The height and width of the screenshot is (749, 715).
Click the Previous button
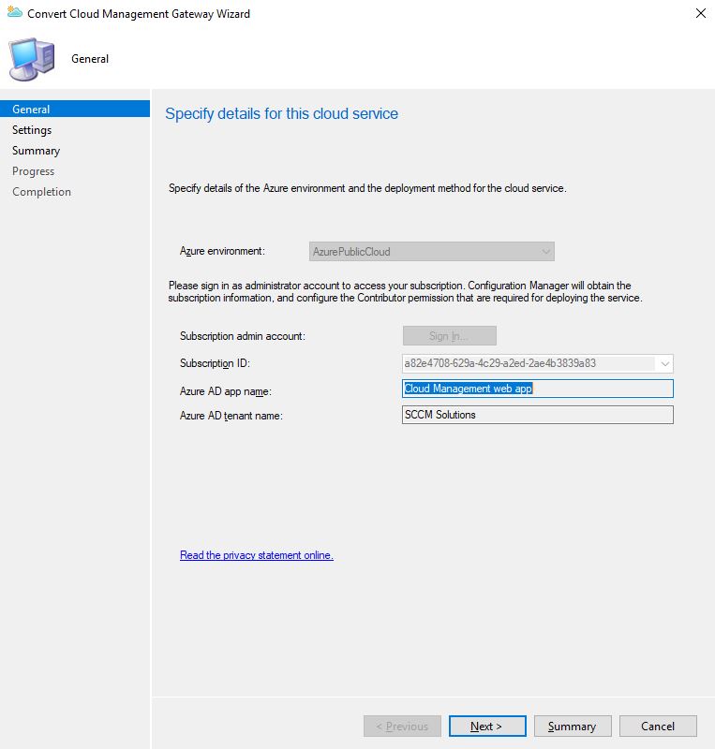[x=402, y=726]
